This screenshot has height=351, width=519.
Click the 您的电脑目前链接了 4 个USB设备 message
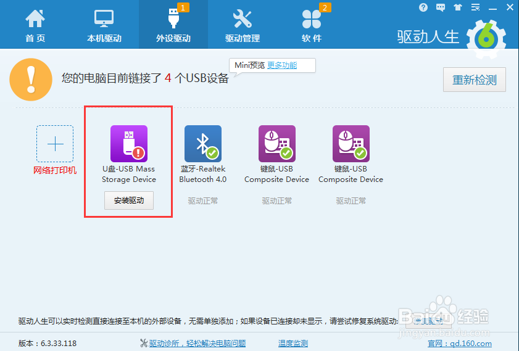point(145,78)
